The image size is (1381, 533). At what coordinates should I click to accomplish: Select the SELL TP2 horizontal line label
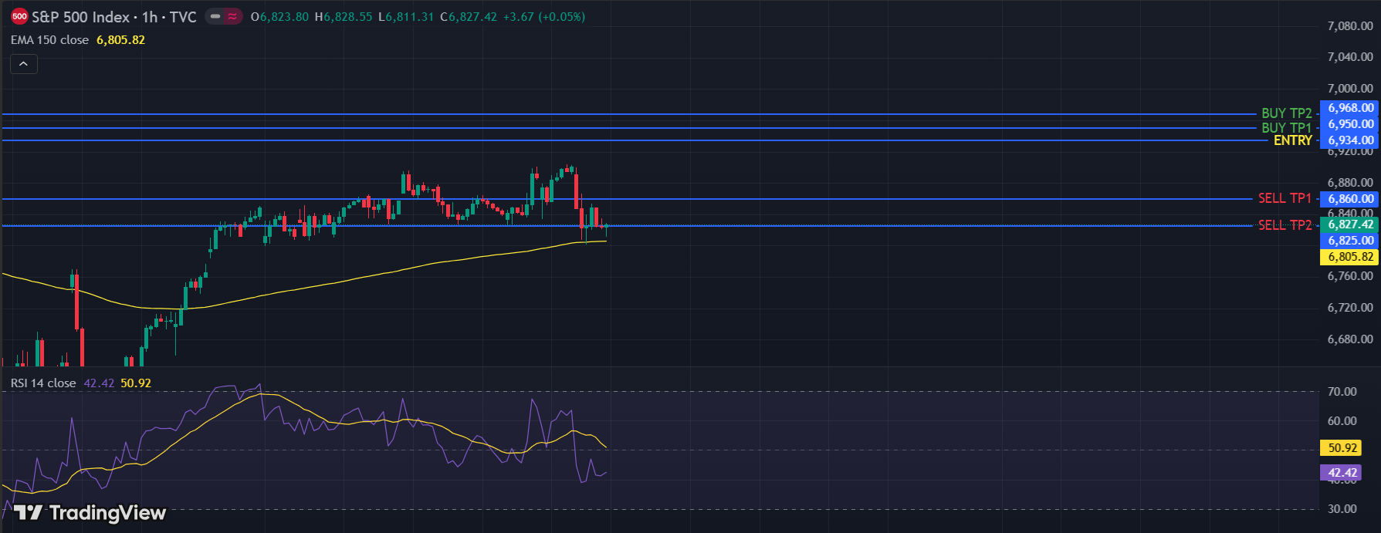pos(1285,225)
